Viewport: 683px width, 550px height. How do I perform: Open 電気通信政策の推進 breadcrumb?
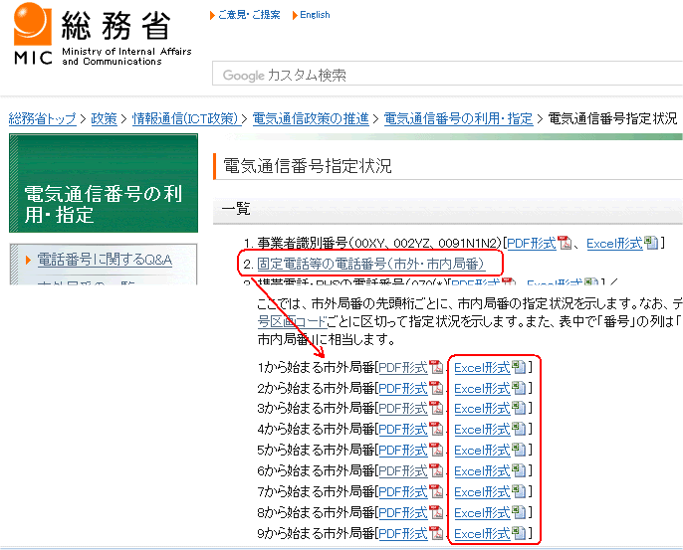tap(311, 118)
